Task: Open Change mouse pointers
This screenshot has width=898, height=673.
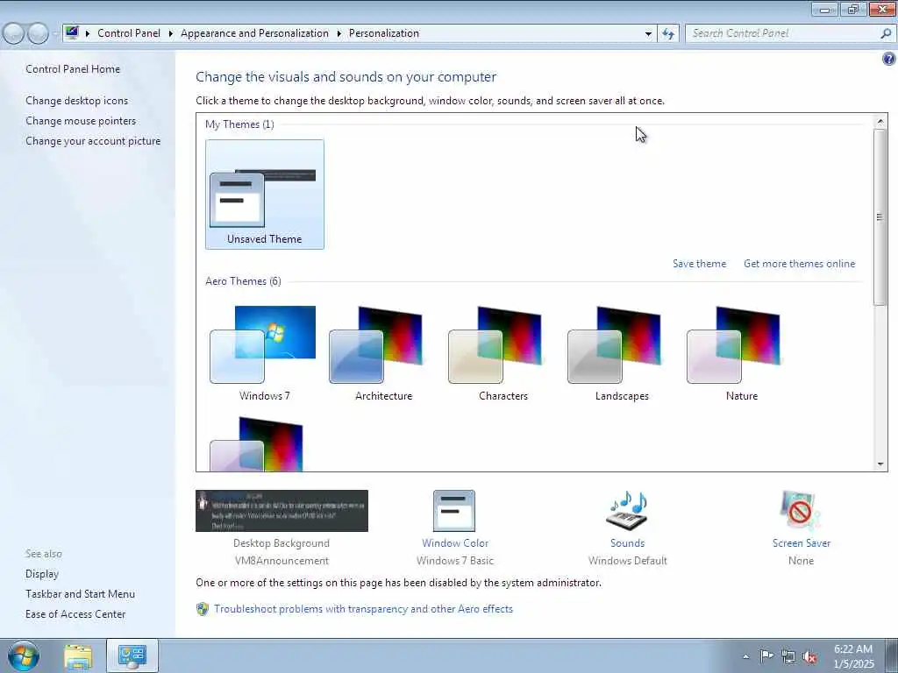Action: 81,121
